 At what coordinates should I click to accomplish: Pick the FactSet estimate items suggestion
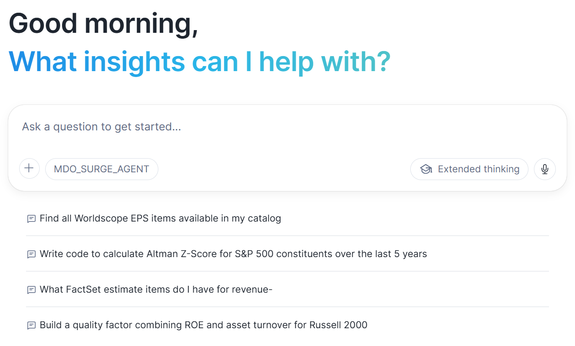pos(156,289)
